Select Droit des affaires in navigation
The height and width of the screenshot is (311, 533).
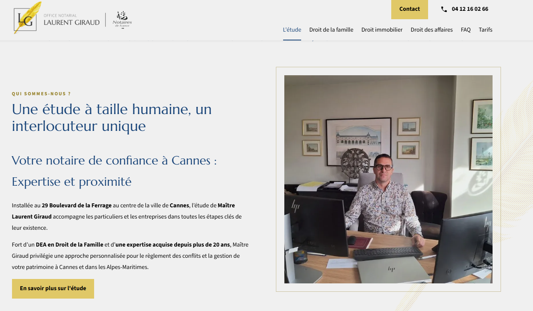click(432, 30)
